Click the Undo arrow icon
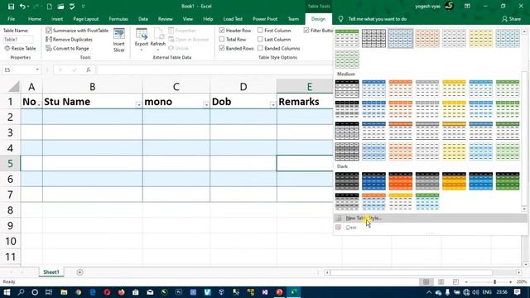Viewport: 530px width, 298px height. coord(22,7)
